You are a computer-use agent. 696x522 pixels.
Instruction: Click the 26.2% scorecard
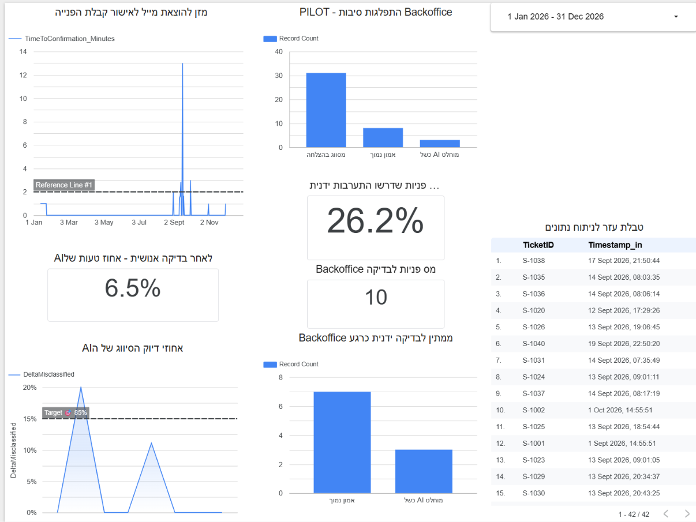376,227
